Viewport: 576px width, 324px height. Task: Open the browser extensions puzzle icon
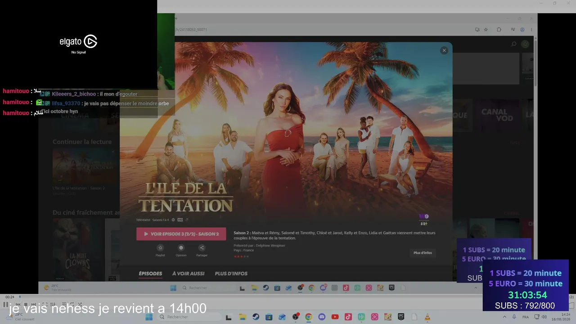click(x=499, y=30)
